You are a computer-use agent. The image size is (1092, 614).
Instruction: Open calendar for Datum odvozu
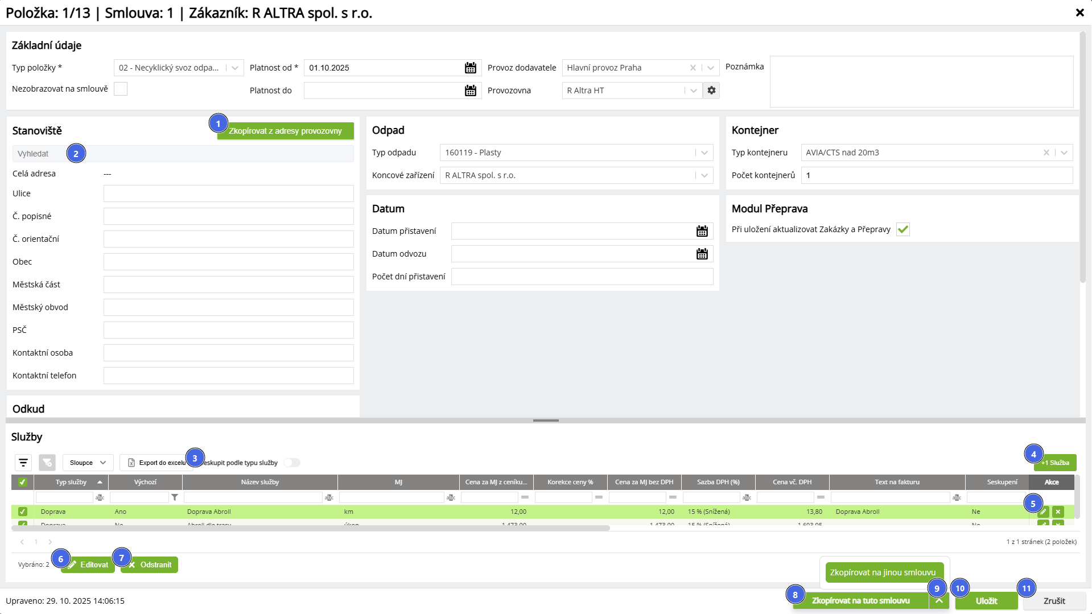tap(702, 254)
